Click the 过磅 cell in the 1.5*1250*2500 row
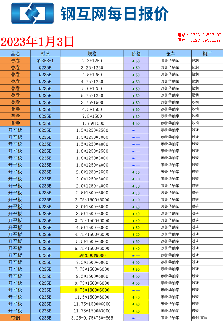The width and height of the screenshot is (223, 321). point(207,130)
